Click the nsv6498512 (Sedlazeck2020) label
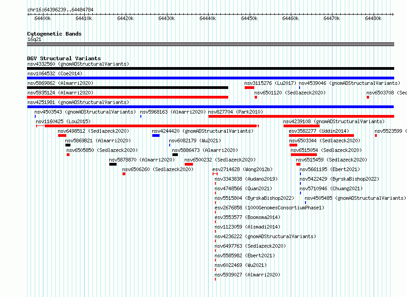 93,131
